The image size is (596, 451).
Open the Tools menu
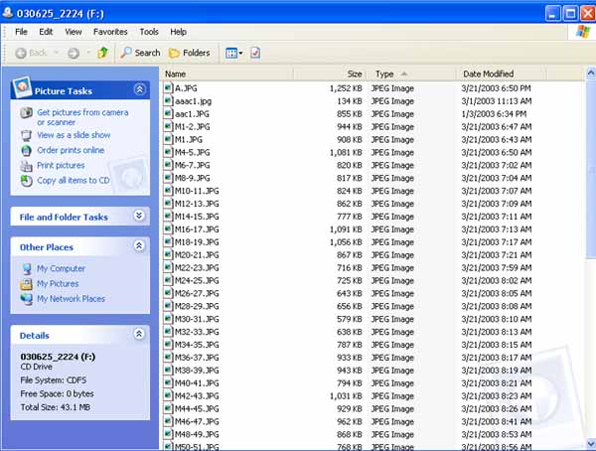[x=149, y=32]
